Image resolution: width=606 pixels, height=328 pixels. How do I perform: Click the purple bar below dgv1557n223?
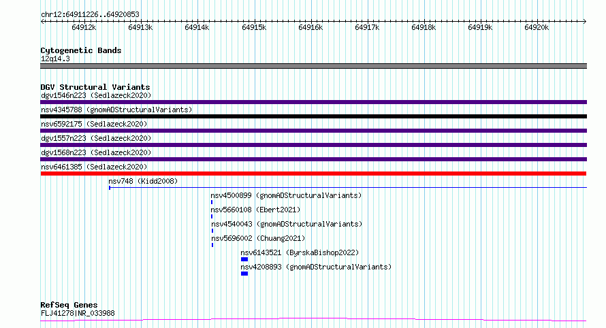click(x=313, y=145)
